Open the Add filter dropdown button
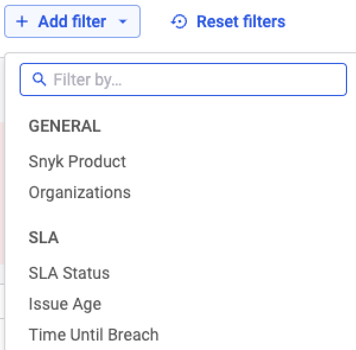Screen dimensions: 356x350 click(x=72, y=22)
